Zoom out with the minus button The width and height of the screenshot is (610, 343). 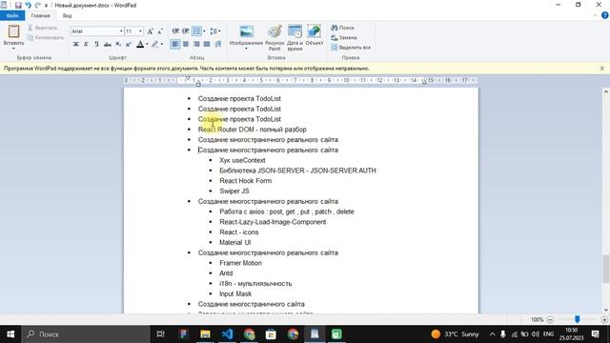pos(550,320)
